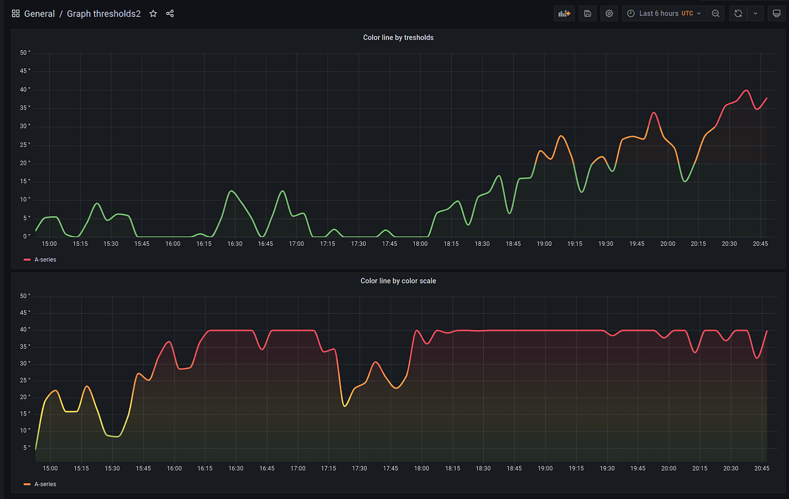Star the Graph thresholds2 dashboard
789x499 pixels.
click(153, 14)
